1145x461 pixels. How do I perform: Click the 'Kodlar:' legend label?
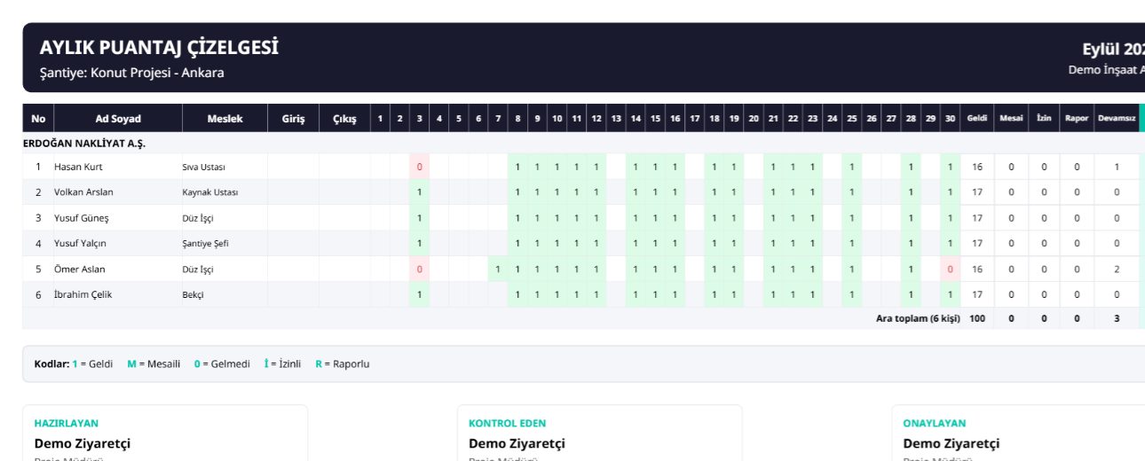(51, 363)
